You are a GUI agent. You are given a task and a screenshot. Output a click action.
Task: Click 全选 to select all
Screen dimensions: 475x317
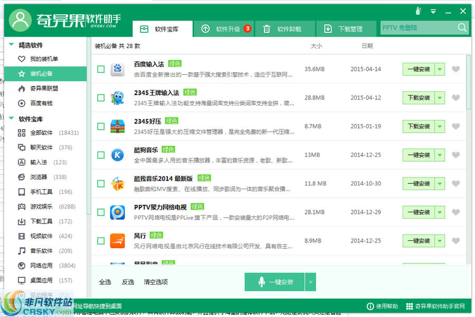tap(105, 282)
